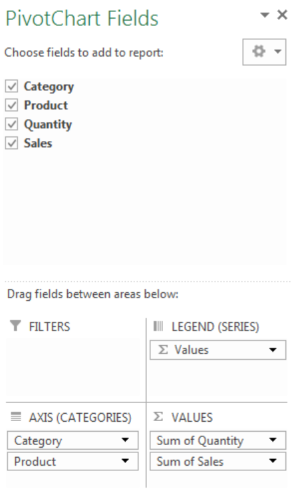Open task pane options arrow beside close

pyautogui.click(x=265, y=15)
